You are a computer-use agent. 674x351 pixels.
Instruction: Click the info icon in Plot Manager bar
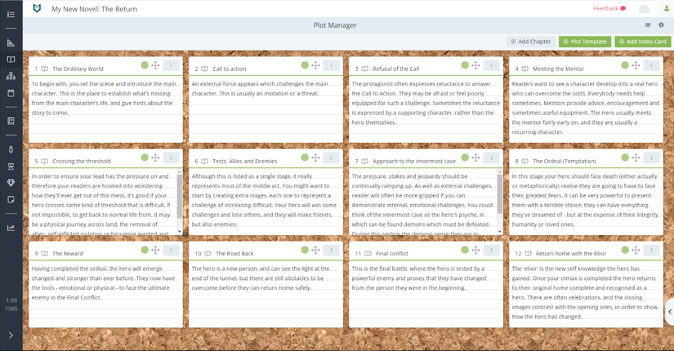click(661, 25)
